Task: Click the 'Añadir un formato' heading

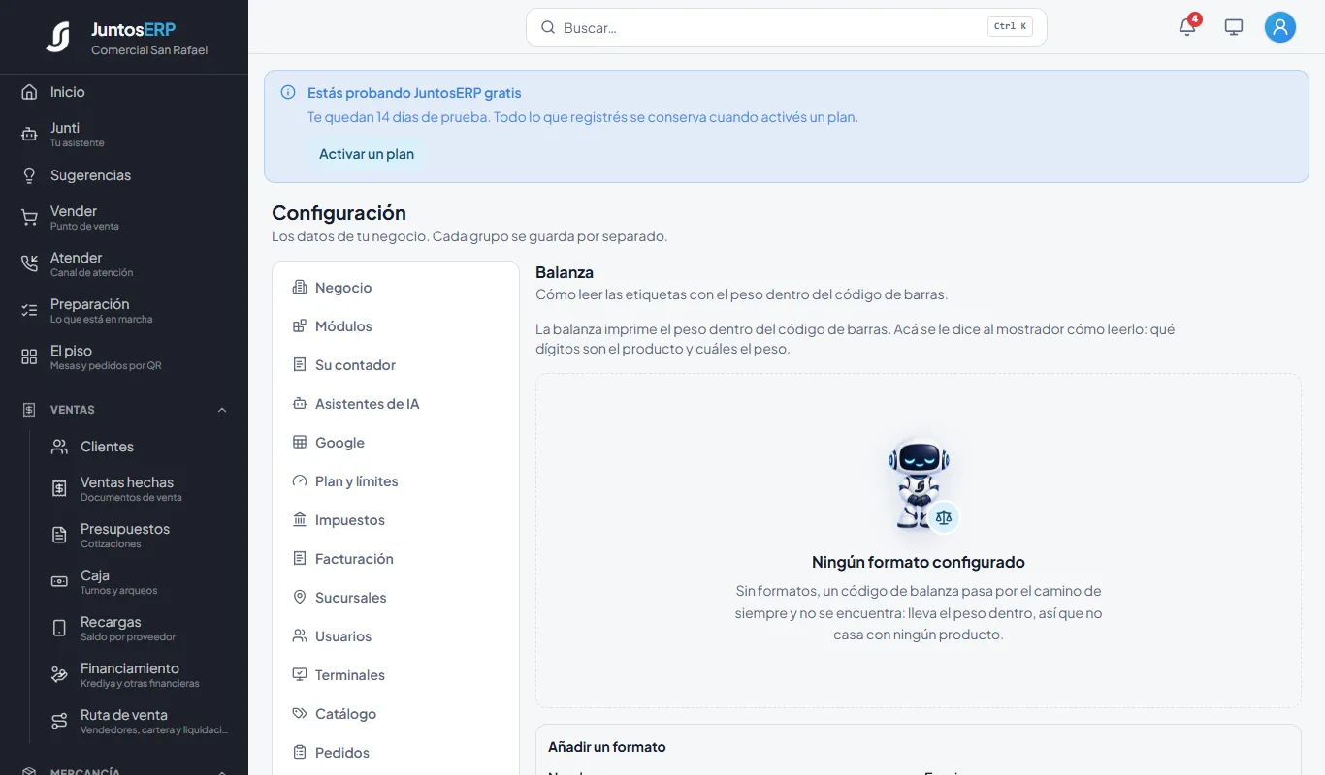Action: coord(607,747)
